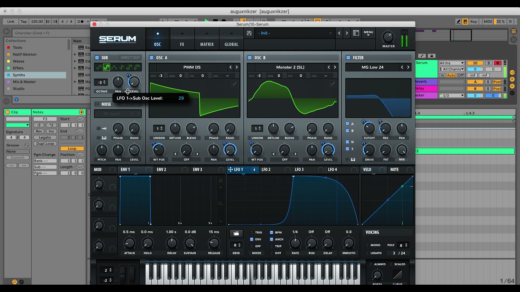Click the Ableton M mixer toggle circle
Screen dimensions: 520x292
[x=512, y=86]
